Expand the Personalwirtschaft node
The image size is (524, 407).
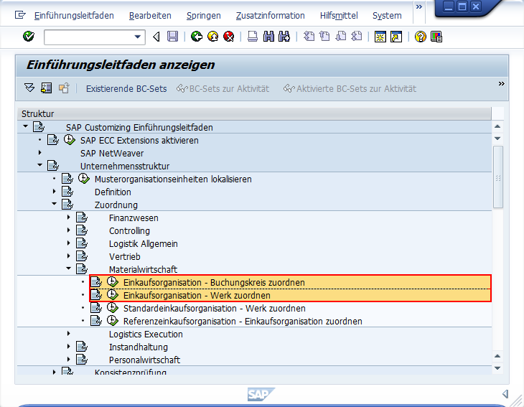pos(68,359)
